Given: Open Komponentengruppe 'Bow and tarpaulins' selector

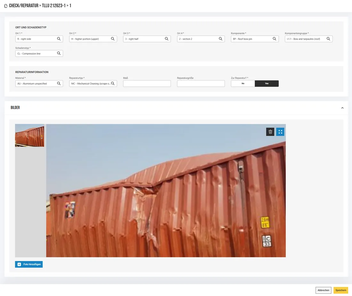Looking at the screenshot, I should point(309,39).
